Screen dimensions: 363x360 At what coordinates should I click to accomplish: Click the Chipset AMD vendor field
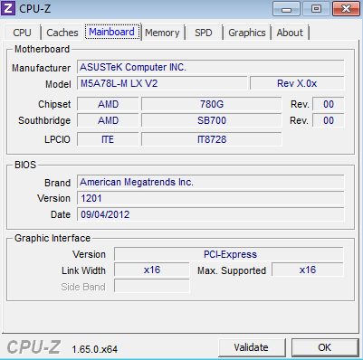[x=108, y=104]
